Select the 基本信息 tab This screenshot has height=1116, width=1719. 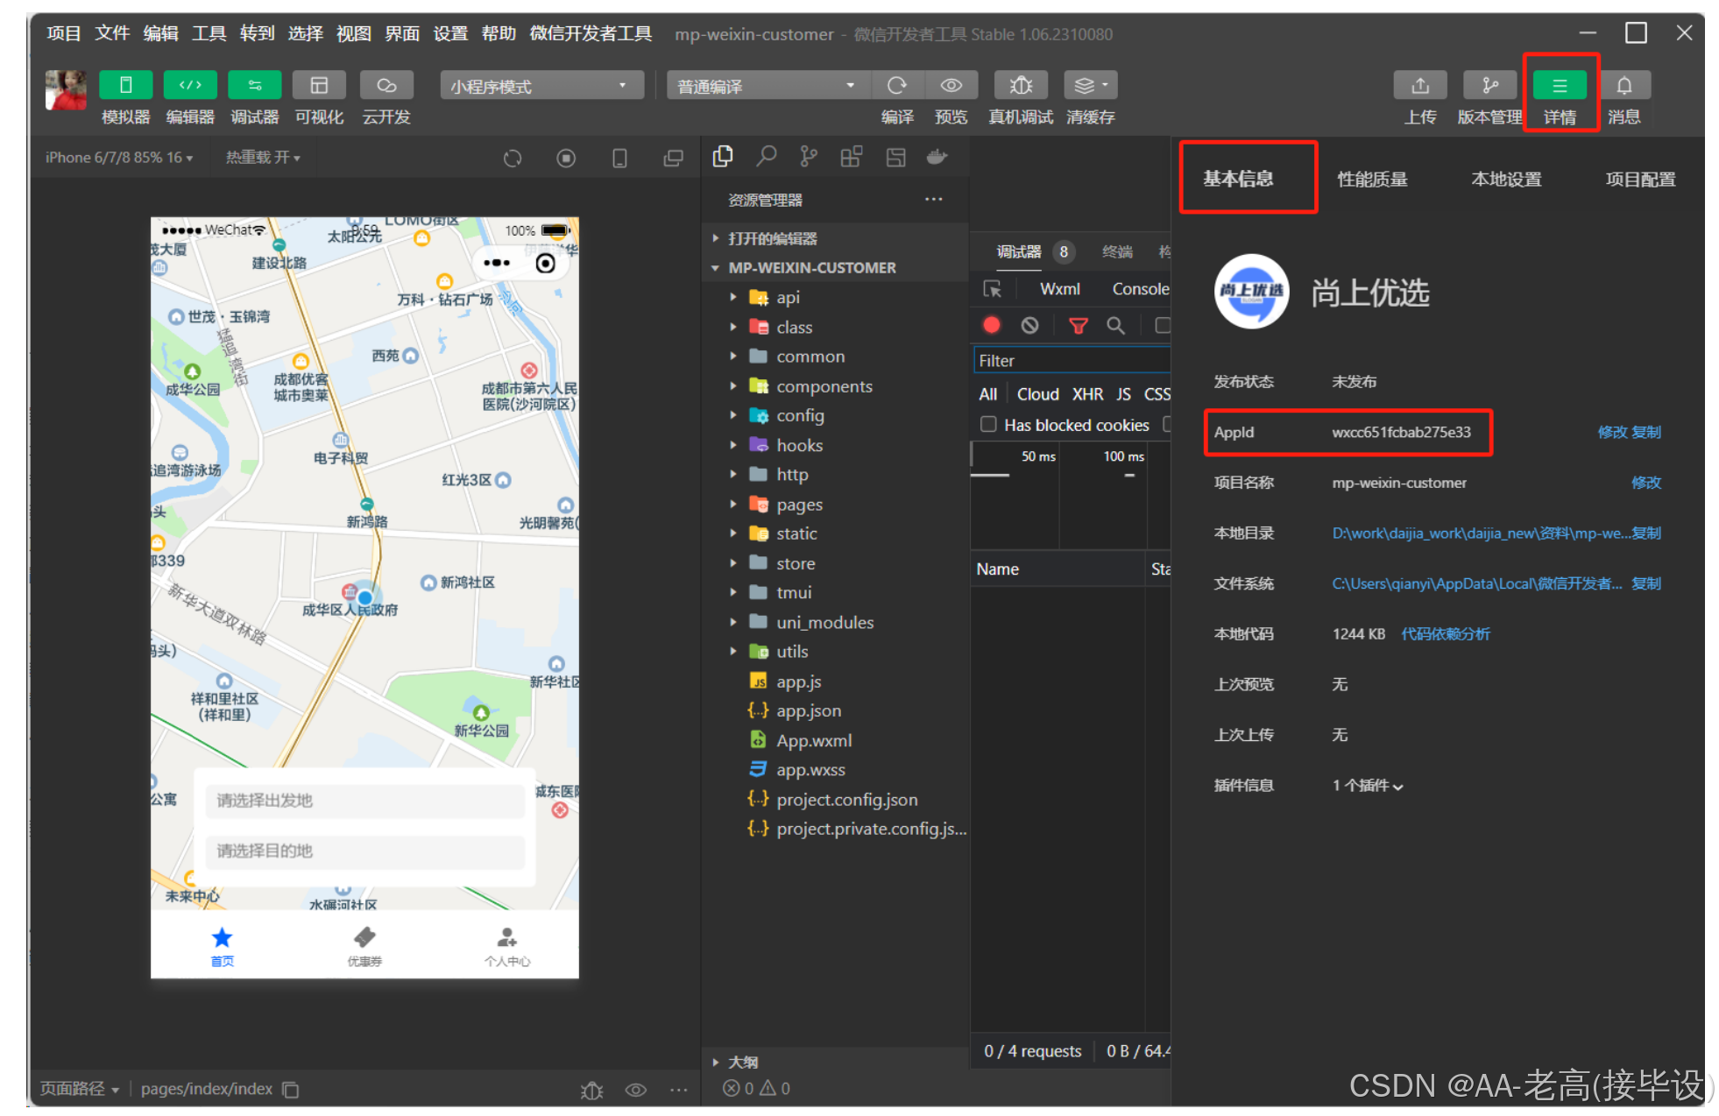point(1238,179)
